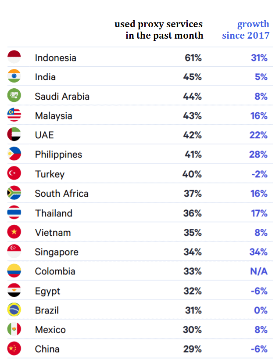Click Colombia's N/A growth value
Viewport: 279px width, 360px height.
tap(259, 271)
